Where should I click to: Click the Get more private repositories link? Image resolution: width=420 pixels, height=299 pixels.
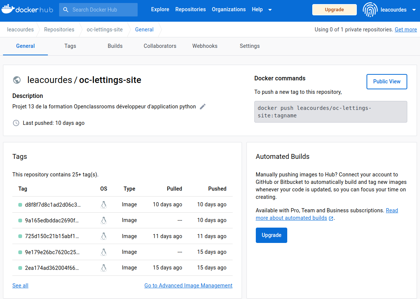tap(405, 30)
